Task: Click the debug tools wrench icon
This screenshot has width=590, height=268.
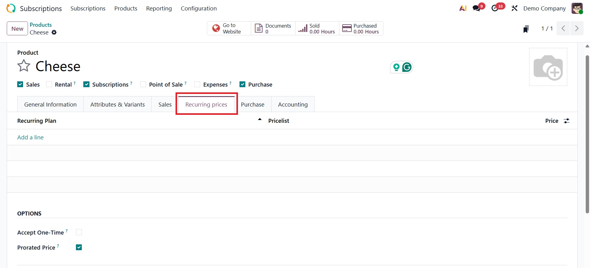Action: tap(514, 8)
